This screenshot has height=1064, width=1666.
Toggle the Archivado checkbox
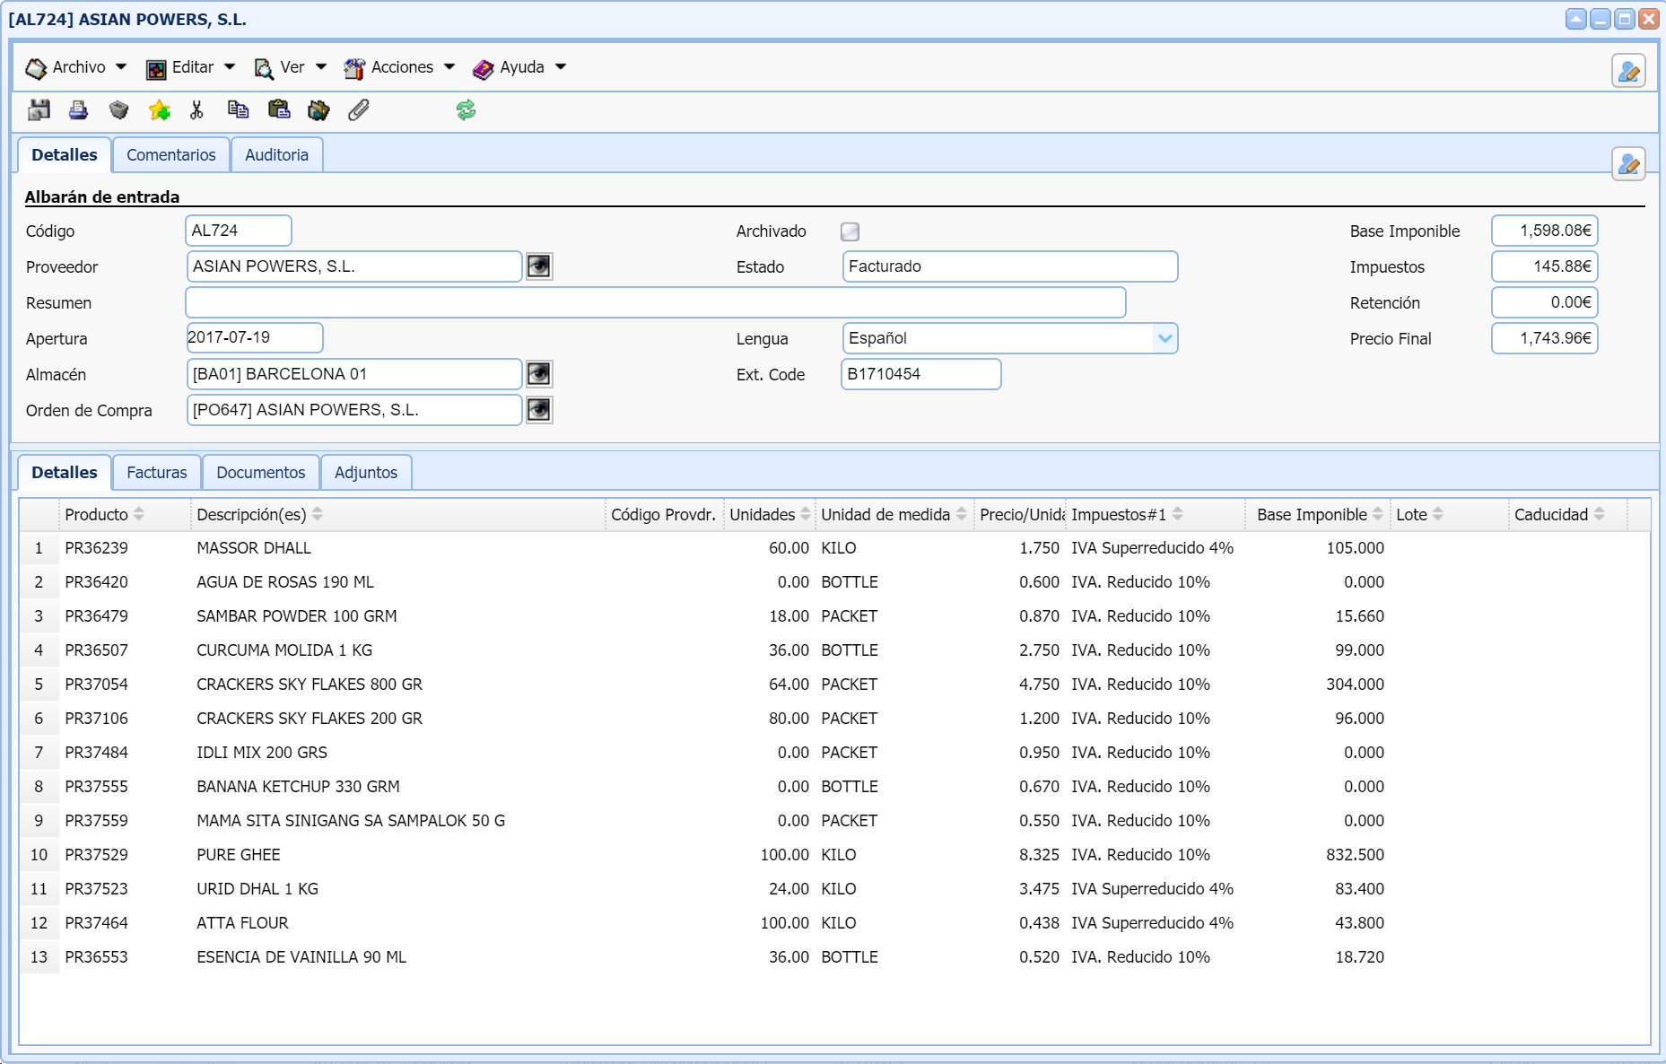(x=850, y=231)
